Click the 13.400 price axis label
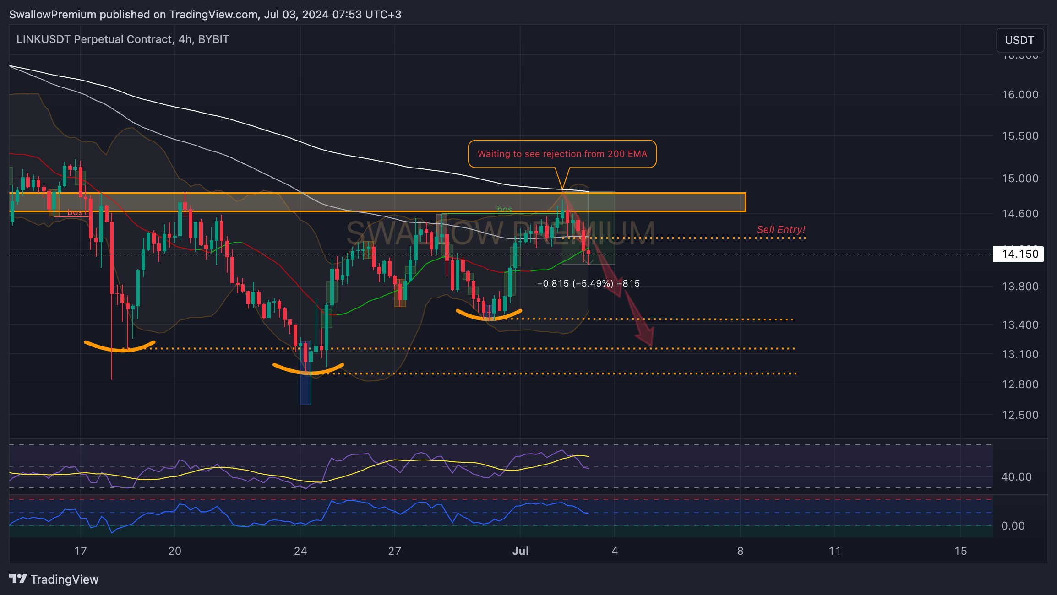1057x595 pixels. [1020, 325]
